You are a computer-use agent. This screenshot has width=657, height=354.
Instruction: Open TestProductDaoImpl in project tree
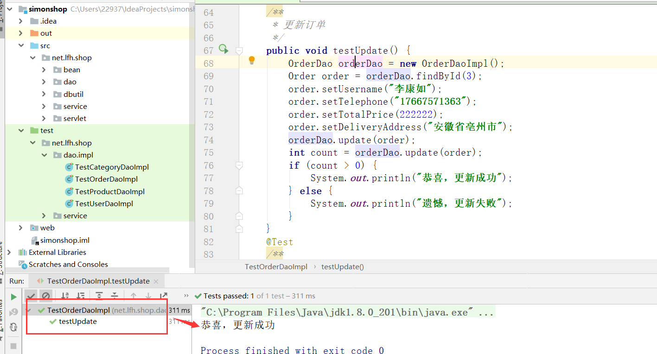(x=110, y=191)
